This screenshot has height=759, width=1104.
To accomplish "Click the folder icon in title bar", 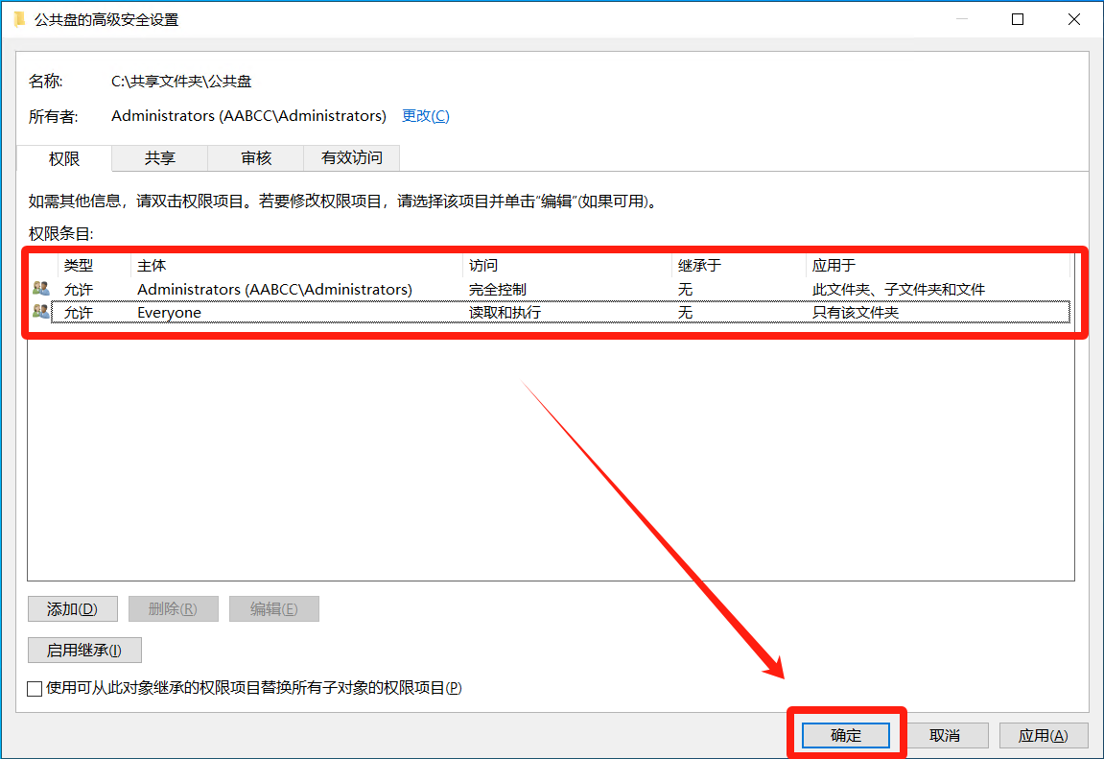I will pyautogui.click(x=19, y=19).
